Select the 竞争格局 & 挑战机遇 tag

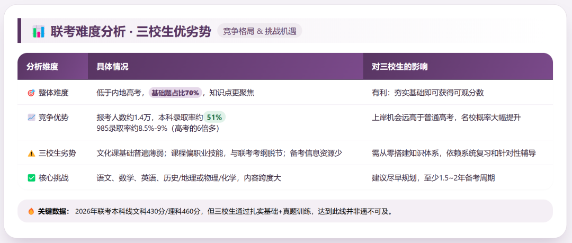click(259, 31)
